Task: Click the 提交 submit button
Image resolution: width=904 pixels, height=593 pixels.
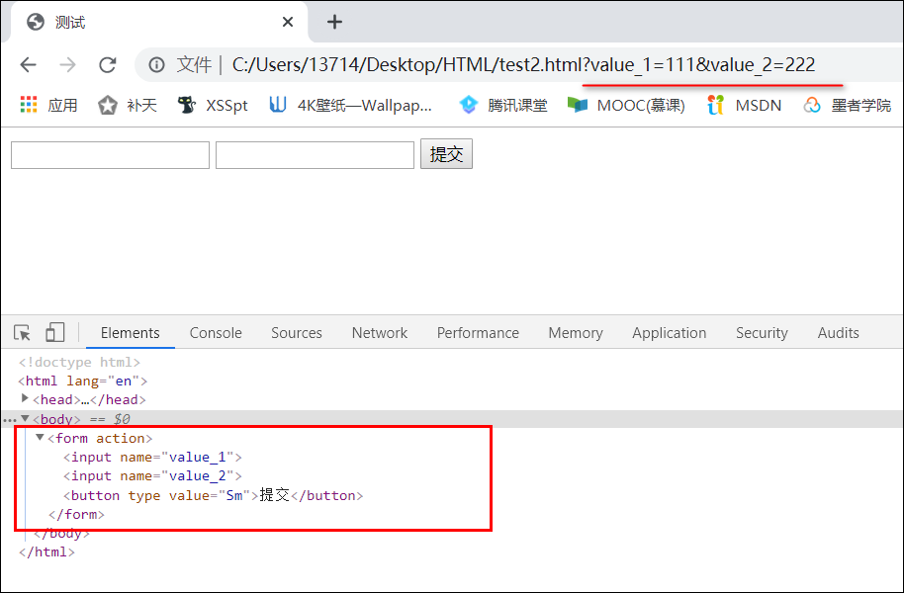Action: point(446,154)
